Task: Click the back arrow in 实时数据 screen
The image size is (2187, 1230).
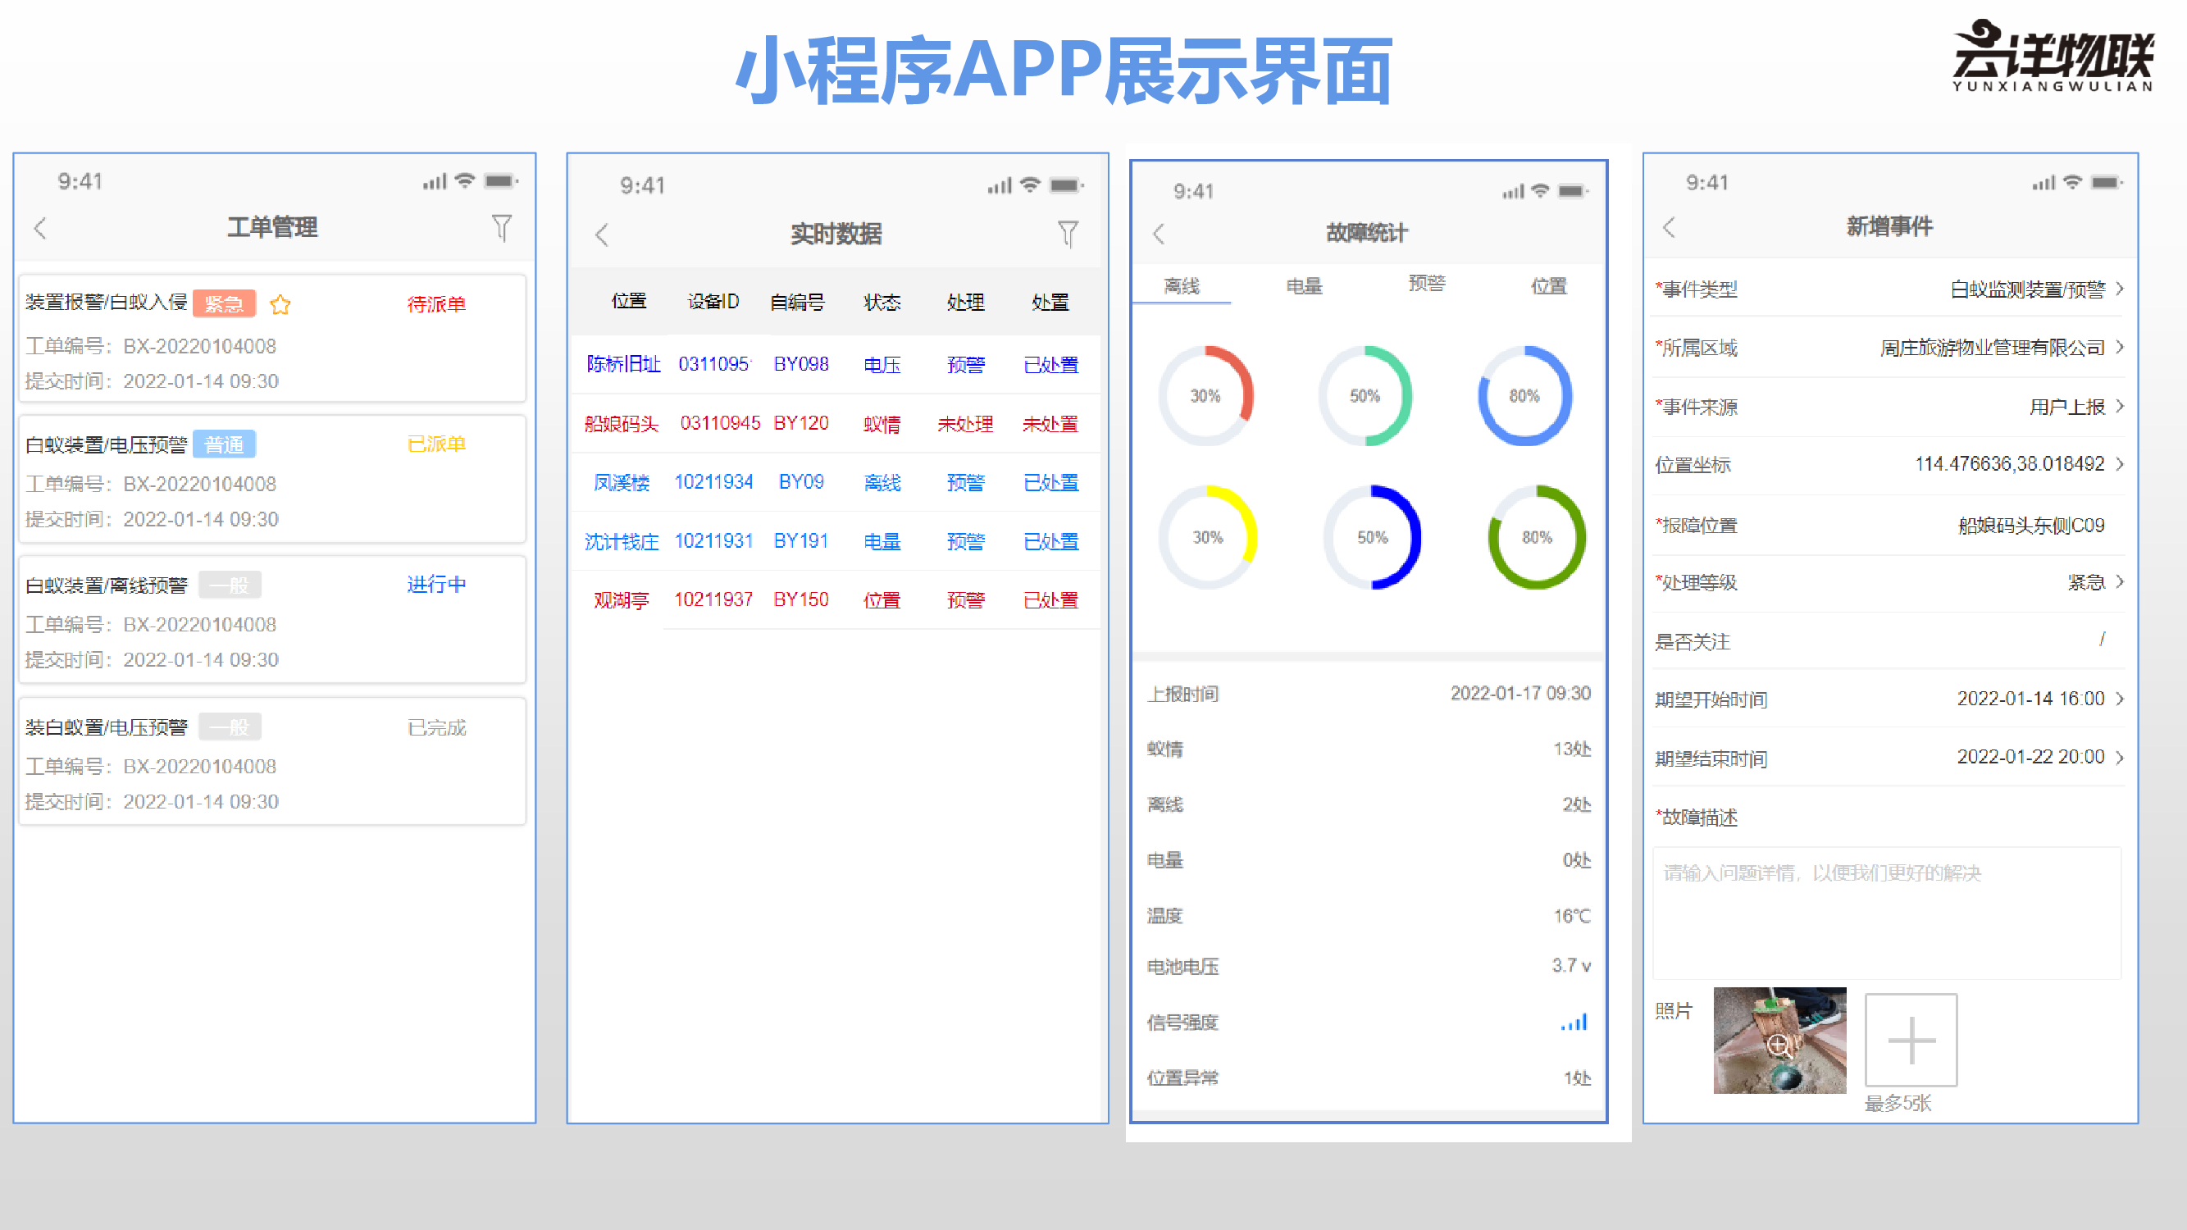Action: [602, 235]
